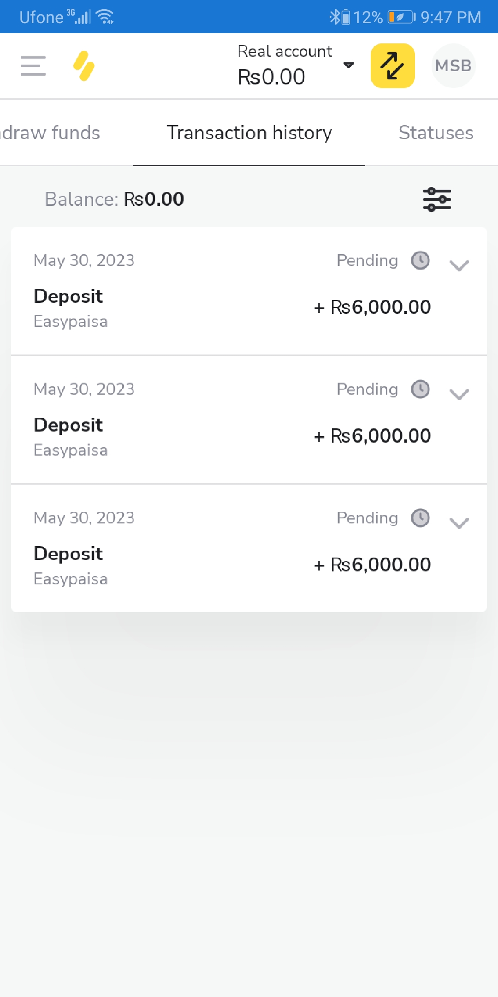Expand the third Easypaisa deposit details

pyautogui.click(x=459, y=523)
